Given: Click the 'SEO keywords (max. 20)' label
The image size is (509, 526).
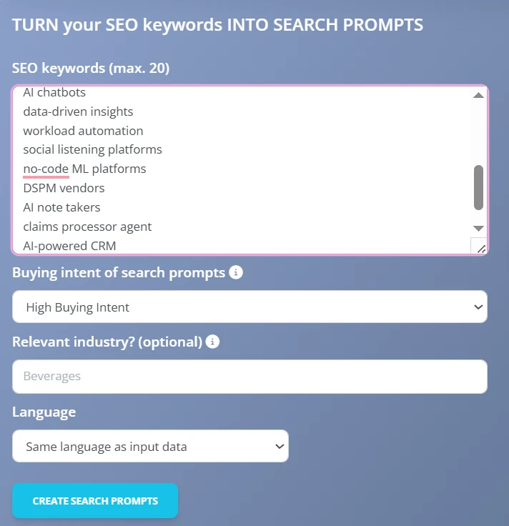Looking at the screenshot, I should point(91,69).
